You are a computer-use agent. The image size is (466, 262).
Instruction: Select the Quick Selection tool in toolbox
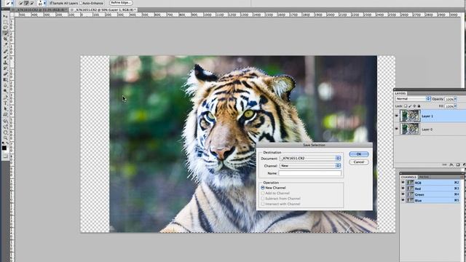(5, 33)
